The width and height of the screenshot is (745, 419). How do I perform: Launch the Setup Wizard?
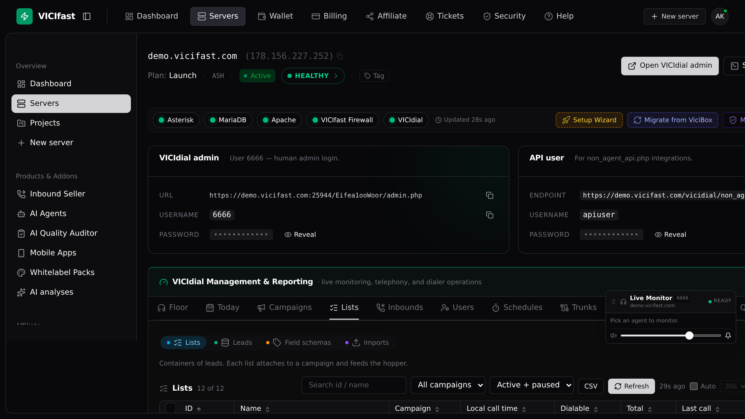tap(589, 120)
